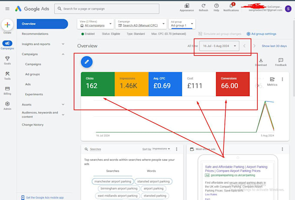The image size is (295, 200).
Task: Open the All campaigns view dropdown
Action: click(95, 24)
